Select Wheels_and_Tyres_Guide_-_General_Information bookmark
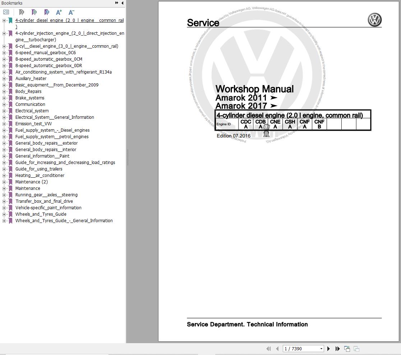 (64, 221)
